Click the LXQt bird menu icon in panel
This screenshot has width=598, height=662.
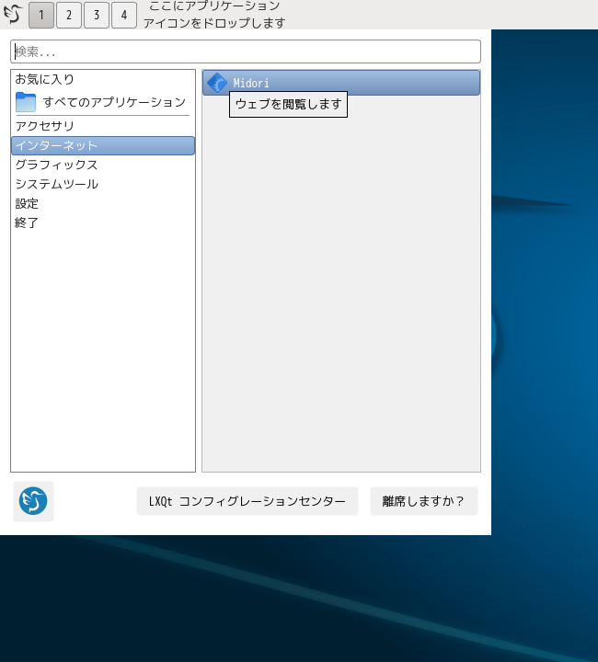(13, 15)
